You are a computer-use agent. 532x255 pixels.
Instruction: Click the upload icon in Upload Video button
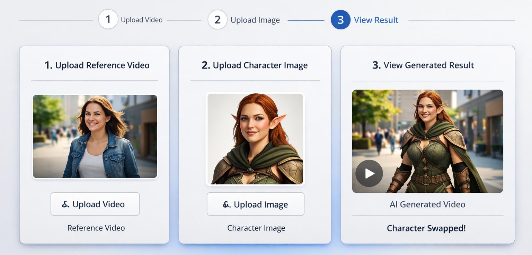coord(65,204)
